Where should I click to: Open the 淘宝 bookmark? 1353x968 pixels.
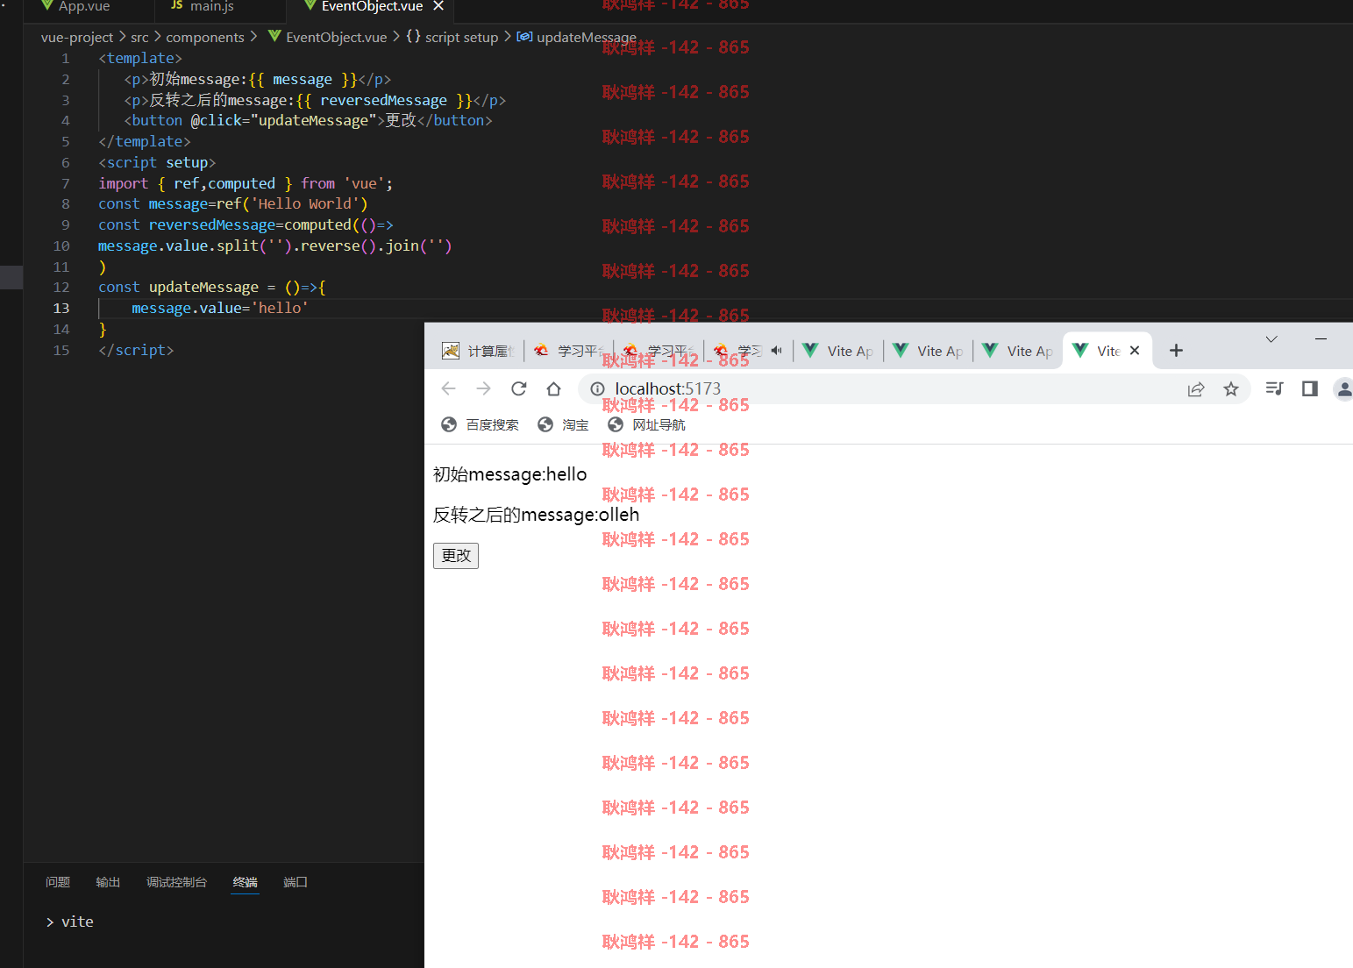[563, 424]
